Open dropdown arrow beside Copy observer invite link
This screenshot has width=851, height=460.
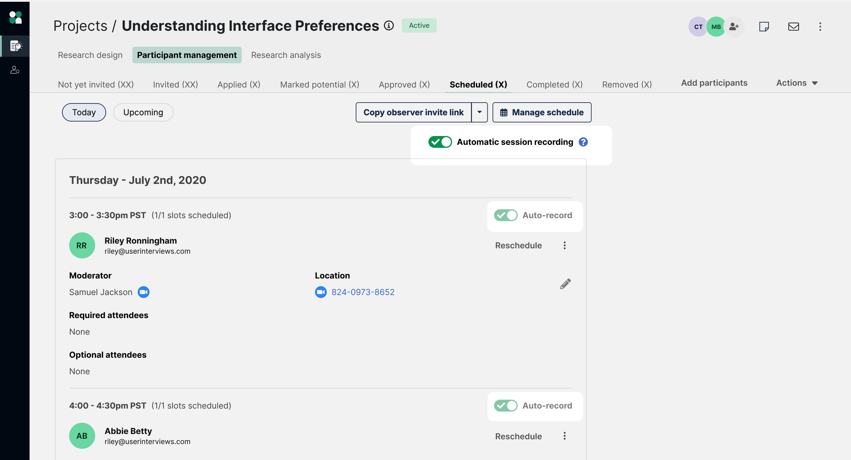479,112
